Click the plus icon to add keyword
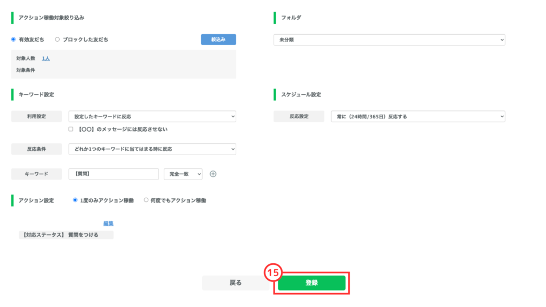The image size is (546, 307). point(213,174)
